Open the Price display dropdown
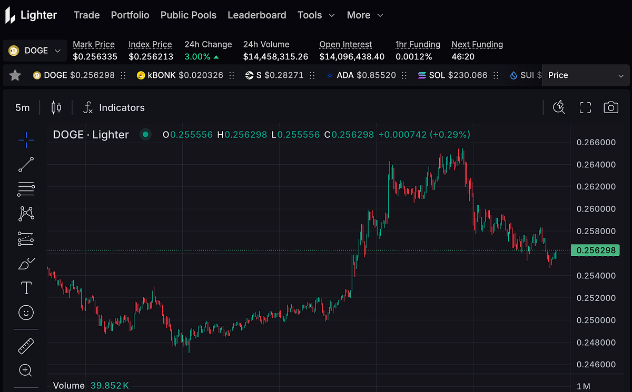The height and width of the screenshot is (392, 632). point(585,75)
